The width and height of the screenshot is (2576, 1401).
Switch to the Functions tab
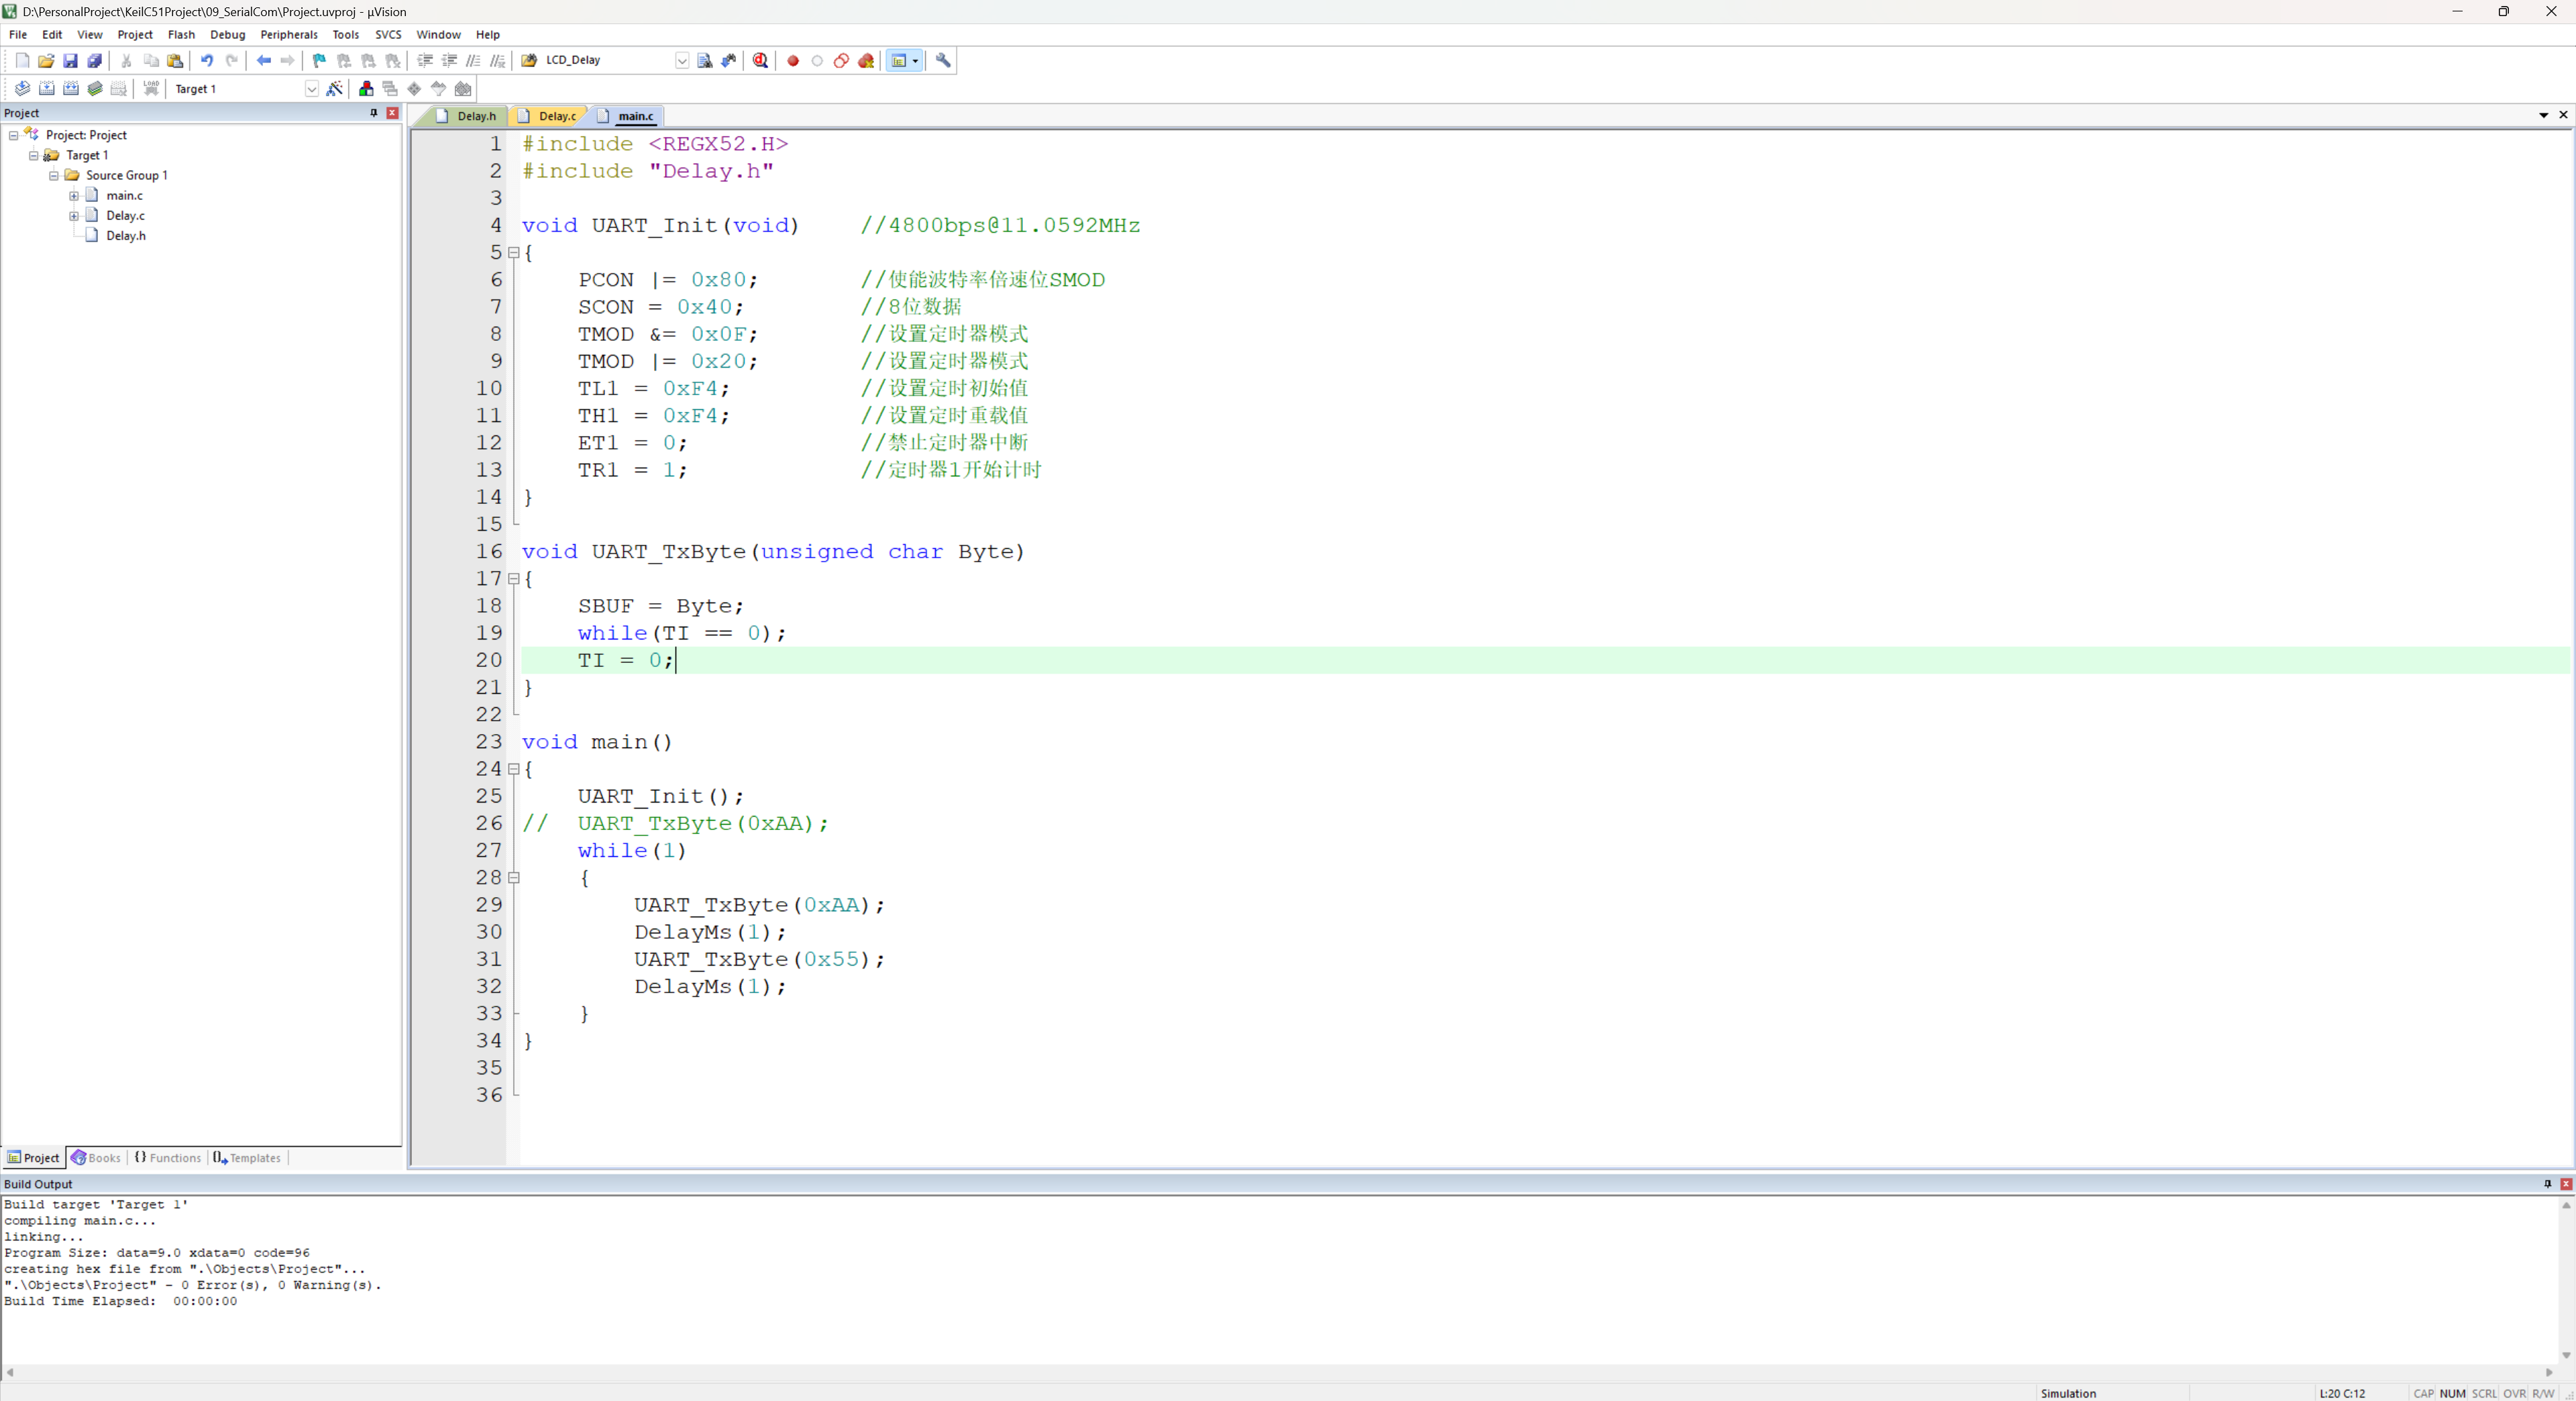pyautogui.click(x=168, y=1157)
